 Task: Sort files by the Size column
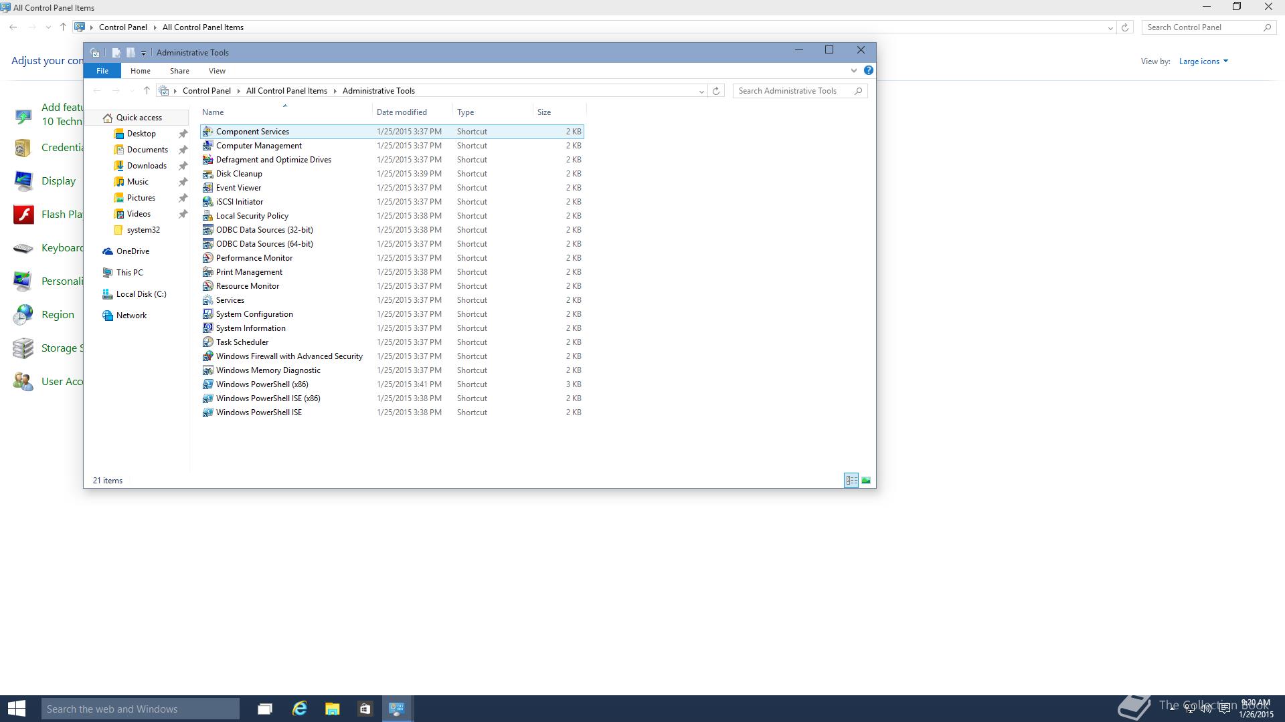point(560,112)
